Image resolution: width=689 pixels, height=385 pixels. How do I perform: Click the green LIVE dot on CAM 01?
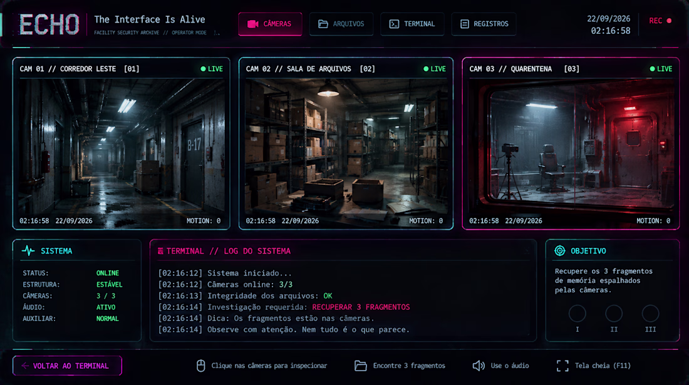pyautogui.click(x=203, y=69)
